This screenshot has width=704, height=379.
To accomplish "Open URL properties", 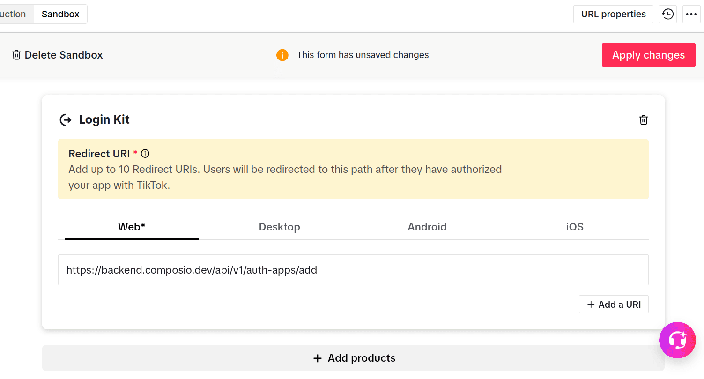I will point(614,14).
